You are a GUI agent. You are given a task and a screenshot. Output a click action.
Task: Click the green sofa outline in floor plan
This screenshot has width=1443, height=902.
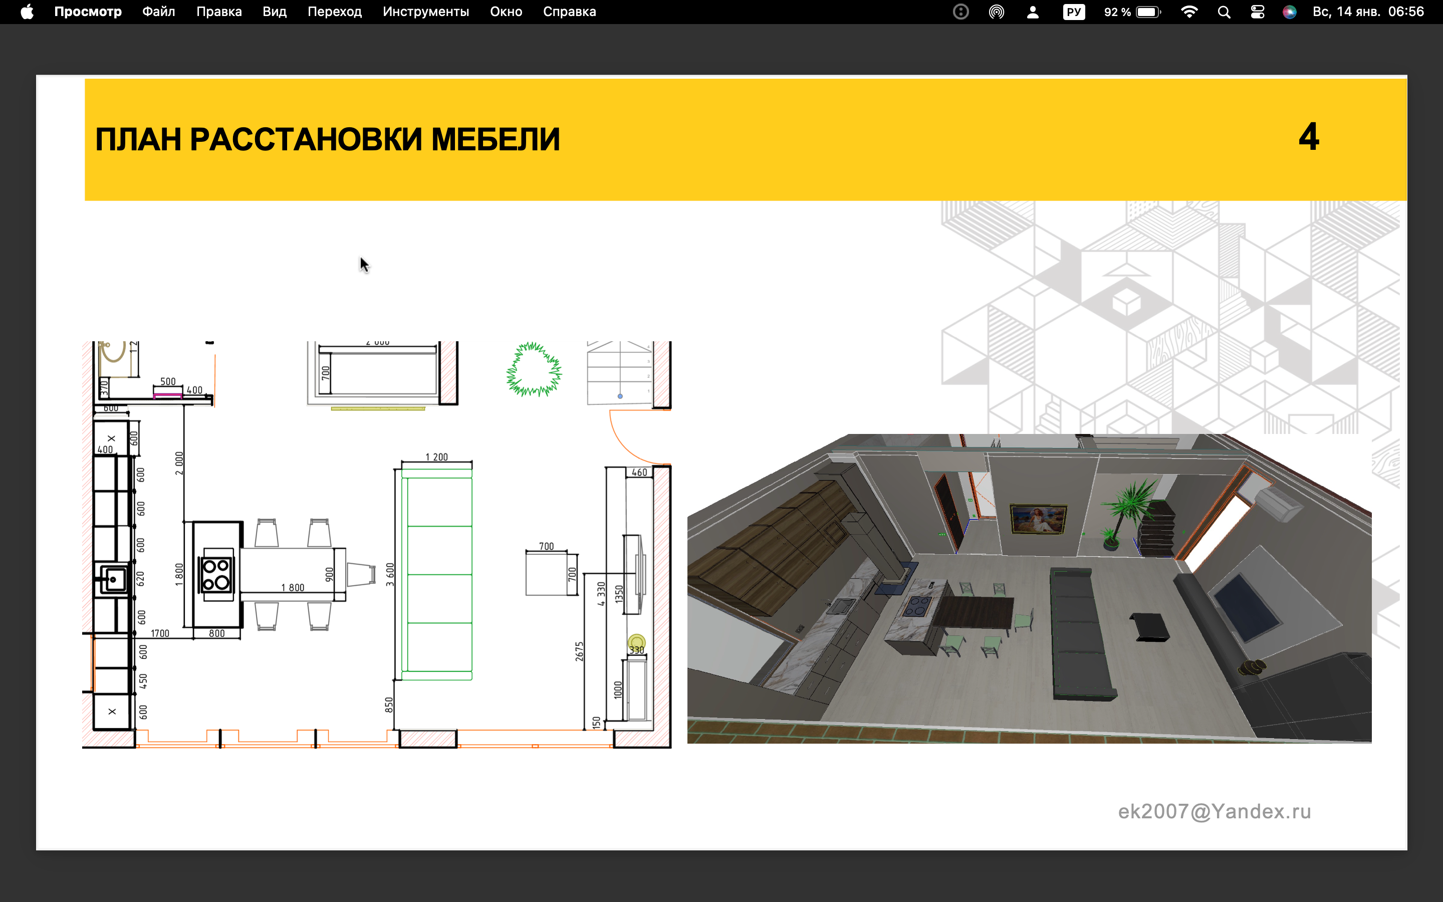pos(437,574)
